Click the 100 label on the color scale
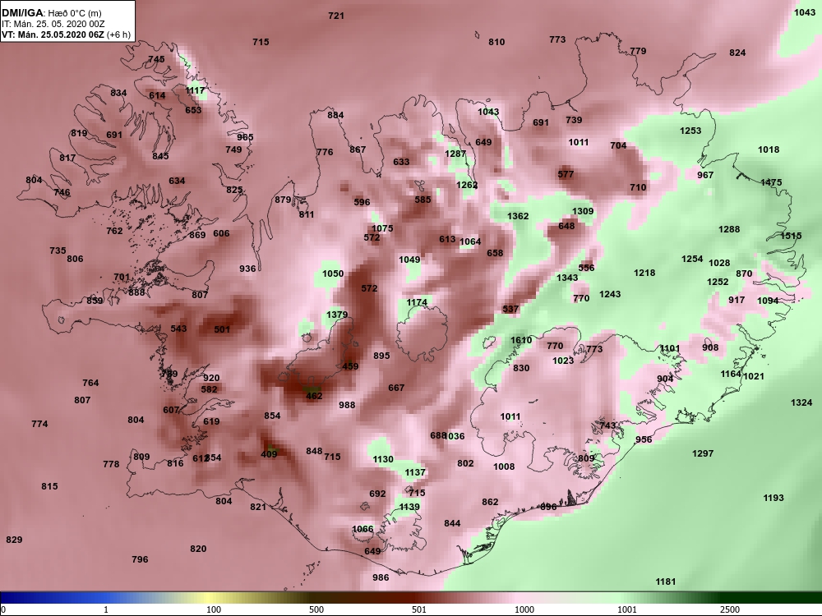This screenshot has height=616, width=822. [214, 609]
